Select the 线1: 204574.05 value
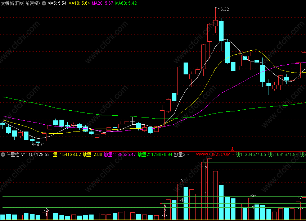Screen dimensions: 306x221 251,155
